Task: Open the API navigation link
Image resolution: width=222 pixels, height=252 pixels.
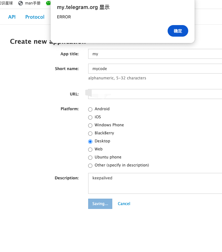Action: click(12, 17)
